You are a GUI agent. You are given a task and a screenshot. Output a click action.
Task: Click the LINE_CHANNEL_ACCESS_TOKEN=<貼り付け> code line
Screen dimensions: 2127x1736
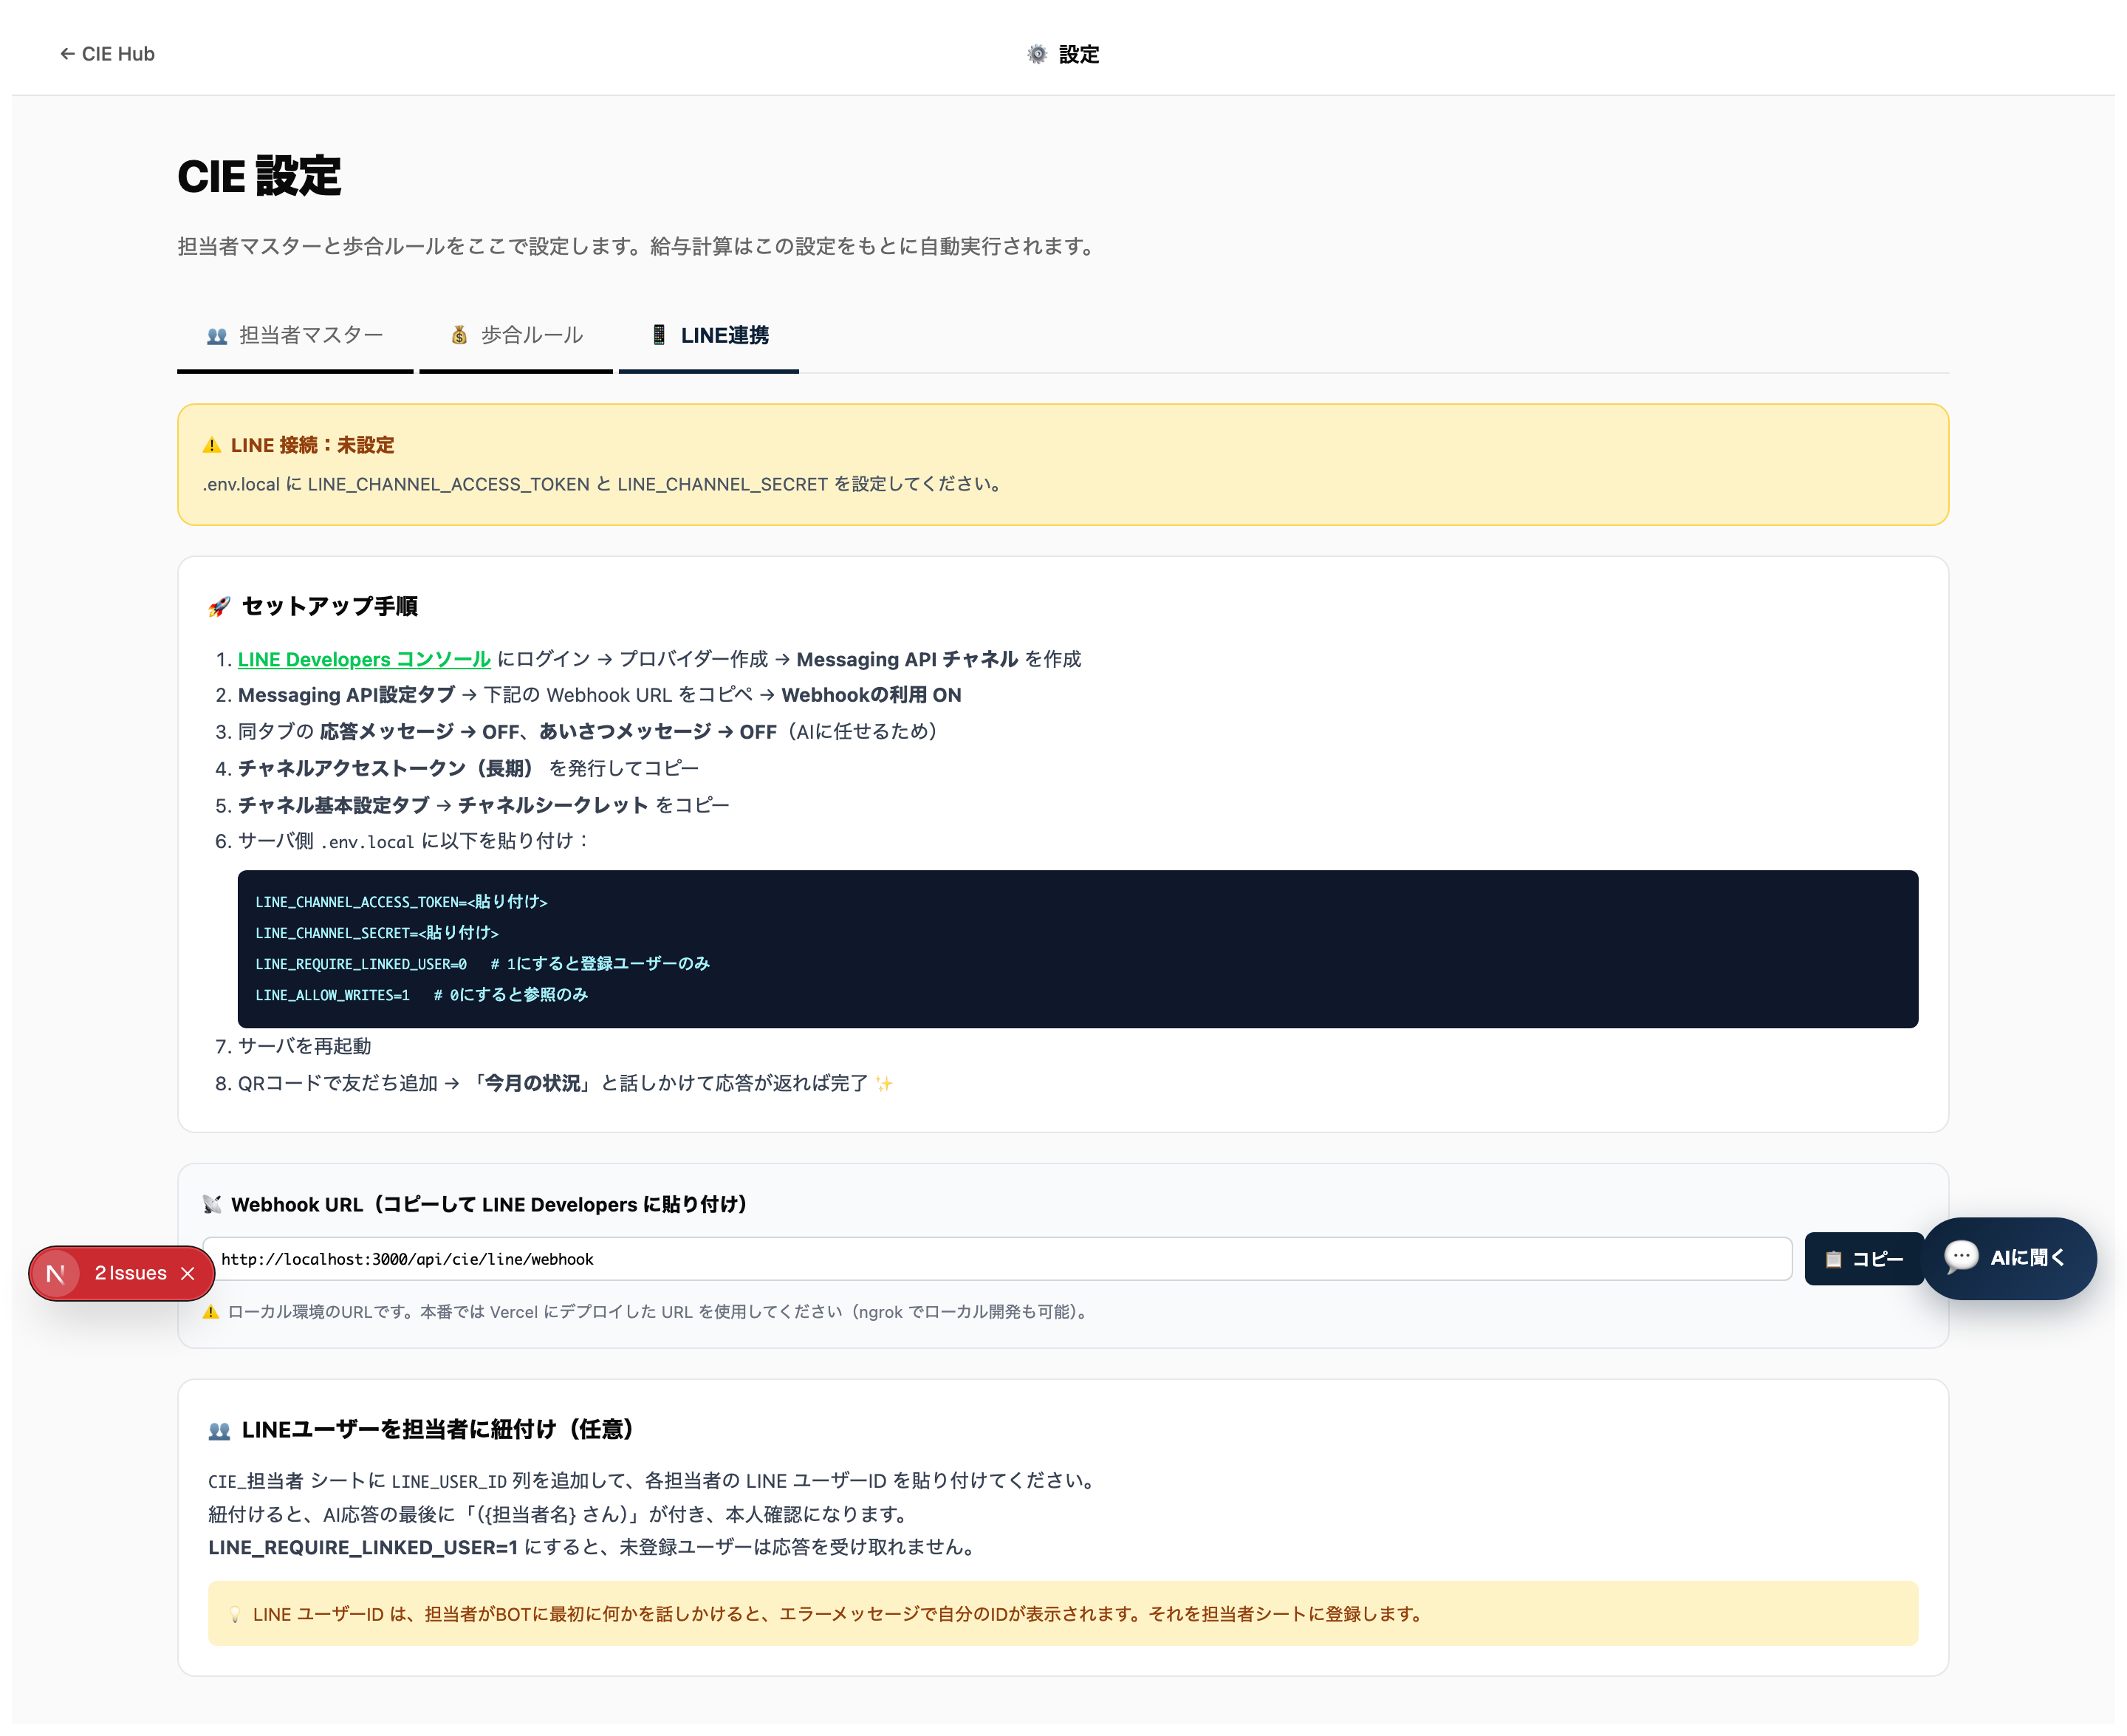click(401, 902)
